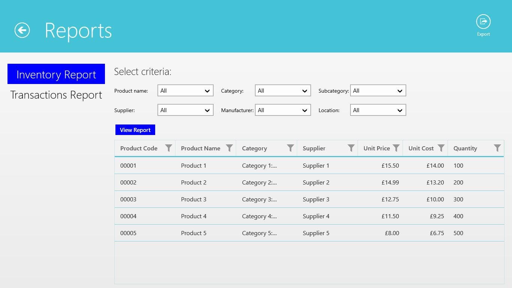The height and width of the screenshot is (288, 512).
Task: Open the Manufacturer dropdown
Action: pyautogui.click(x=283, y=110)
